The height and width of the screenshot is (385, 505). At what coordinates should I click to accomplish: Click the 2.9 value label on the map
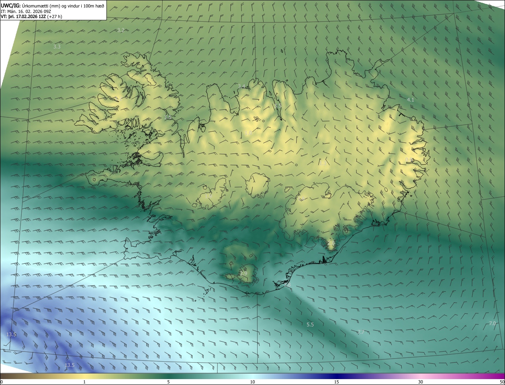[243, 274]
